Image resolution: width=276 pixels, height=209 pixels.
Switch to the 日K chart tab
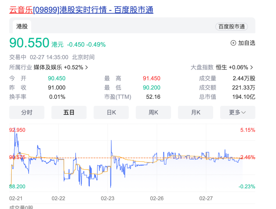111,112
